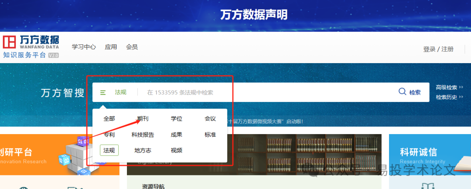Select 全部 in the resource dropdown
The width and height of the screenshot is (471, 189).
point(109,119)
